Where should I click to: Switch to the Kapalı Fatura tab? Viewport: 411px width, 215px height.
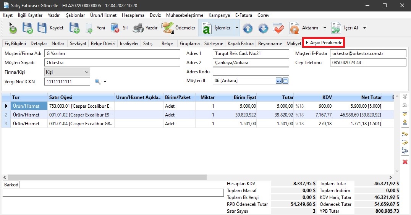[x=241, y=44]
